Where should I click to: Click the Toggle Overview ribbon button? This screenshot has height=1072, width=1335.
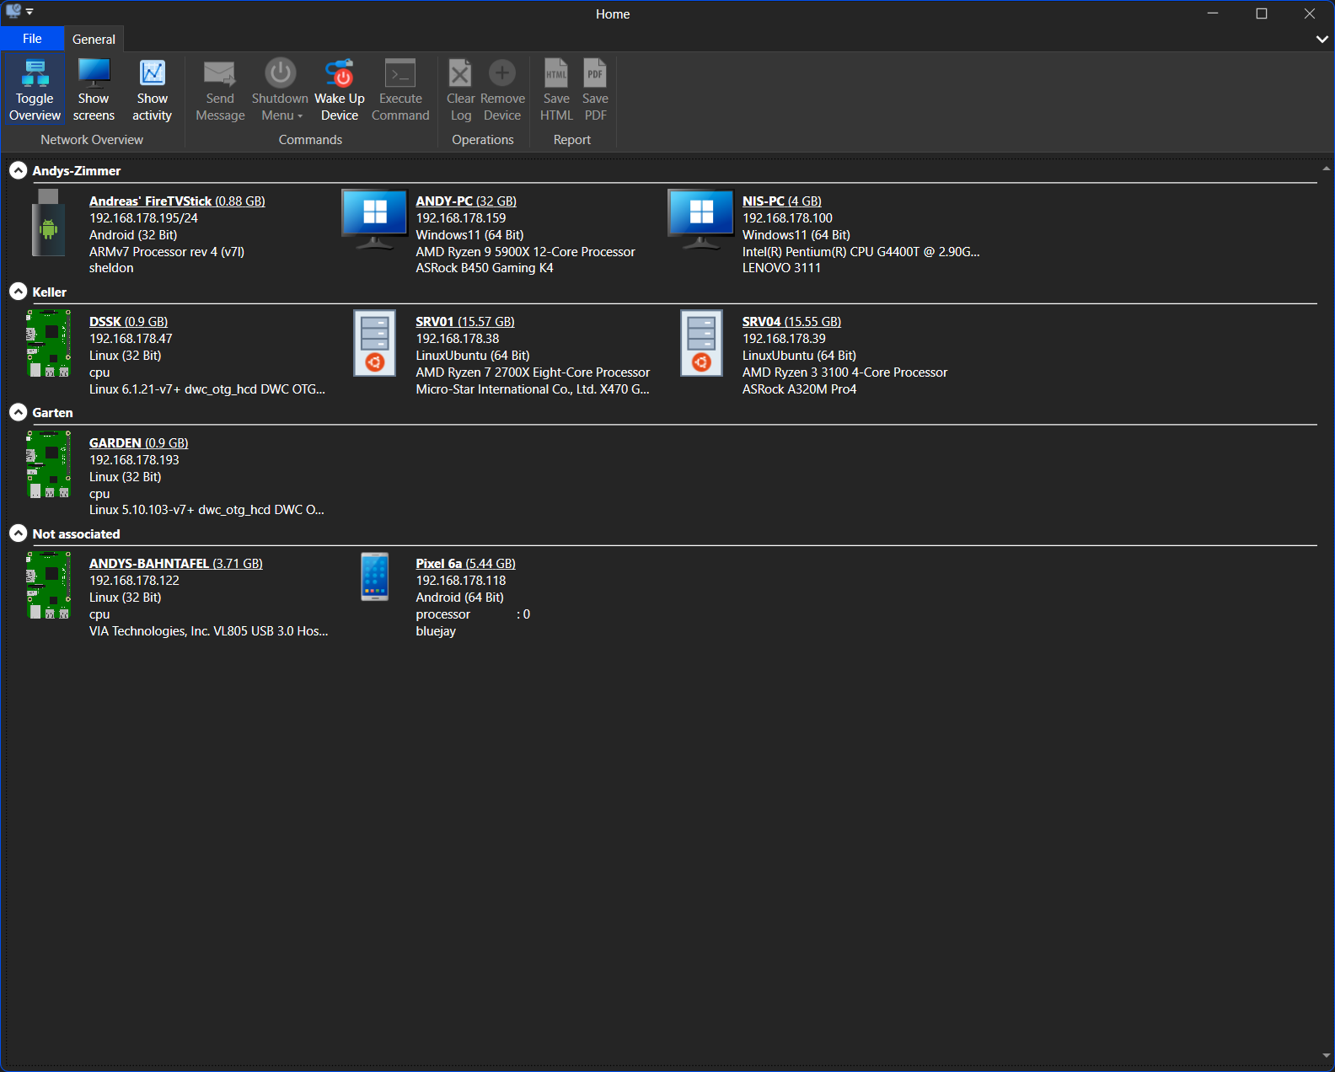click(x=35, y=89)
